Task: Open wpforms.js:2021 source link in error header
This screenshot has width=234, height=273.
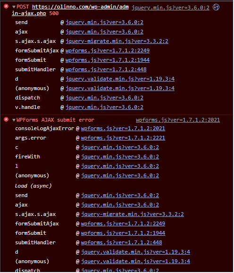Action: click(178, 120)
